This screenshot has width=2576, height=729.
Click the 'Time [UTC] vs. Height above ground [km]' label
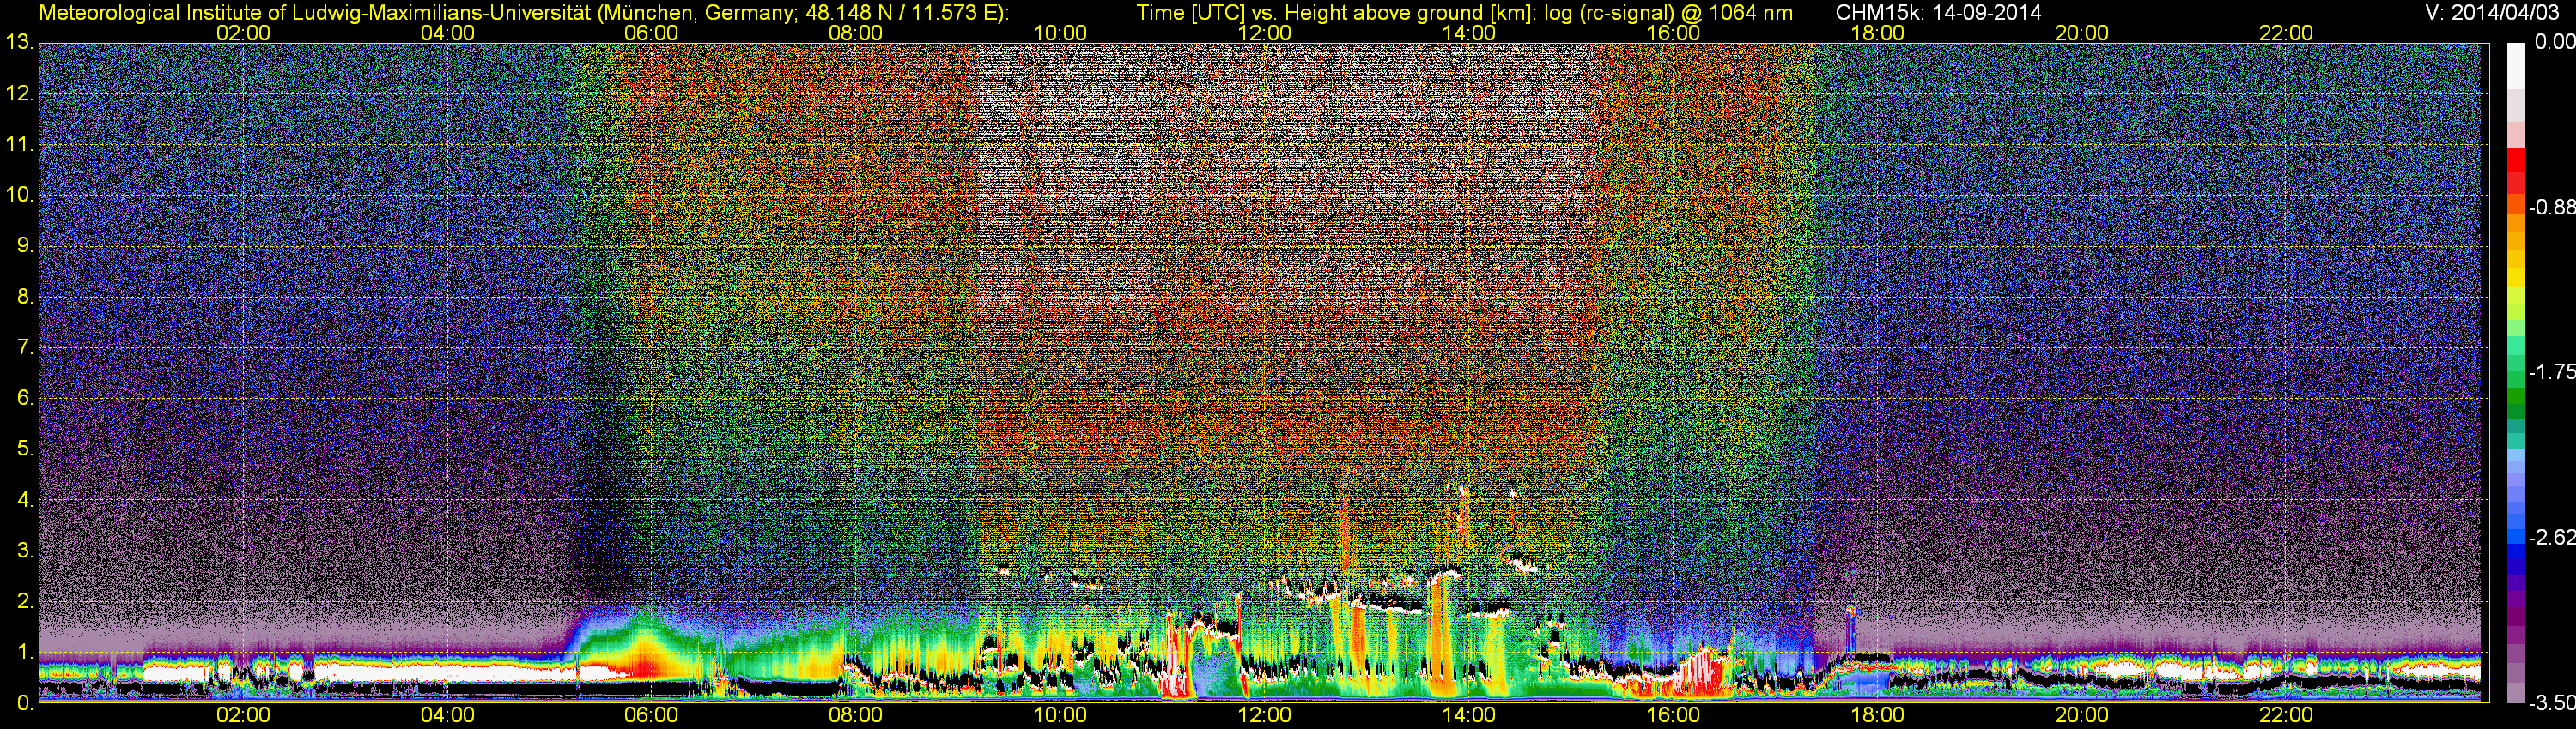1336,12
